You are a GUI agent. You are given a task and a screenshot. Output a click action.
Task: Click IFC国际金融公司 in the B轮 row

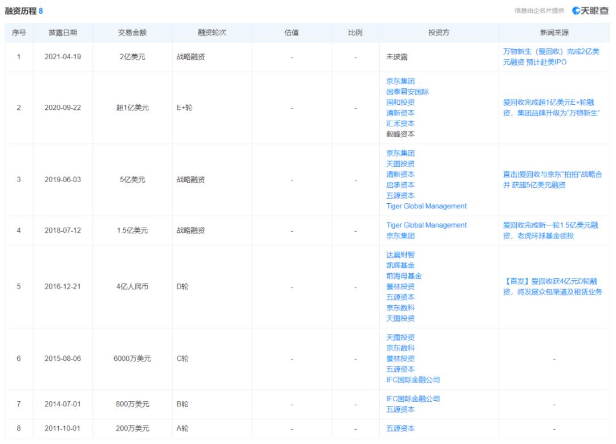(x=413, y=399)
